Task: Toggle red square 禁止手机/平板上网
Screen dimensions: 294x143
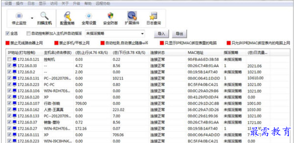Action: point(56,43)
